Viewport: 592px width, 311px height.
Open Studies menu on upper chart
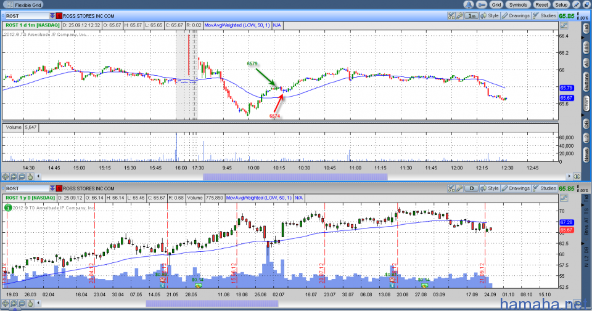(545, 16)
